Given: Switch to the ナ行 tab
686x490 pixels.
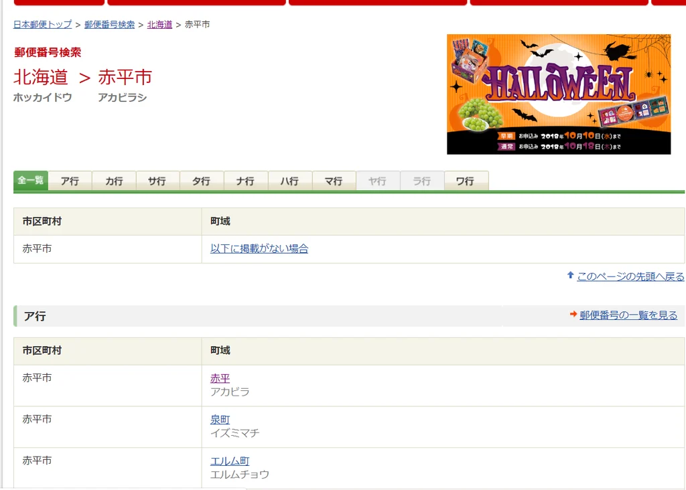Looking at the screenshot, I should (x=245, y=181).
